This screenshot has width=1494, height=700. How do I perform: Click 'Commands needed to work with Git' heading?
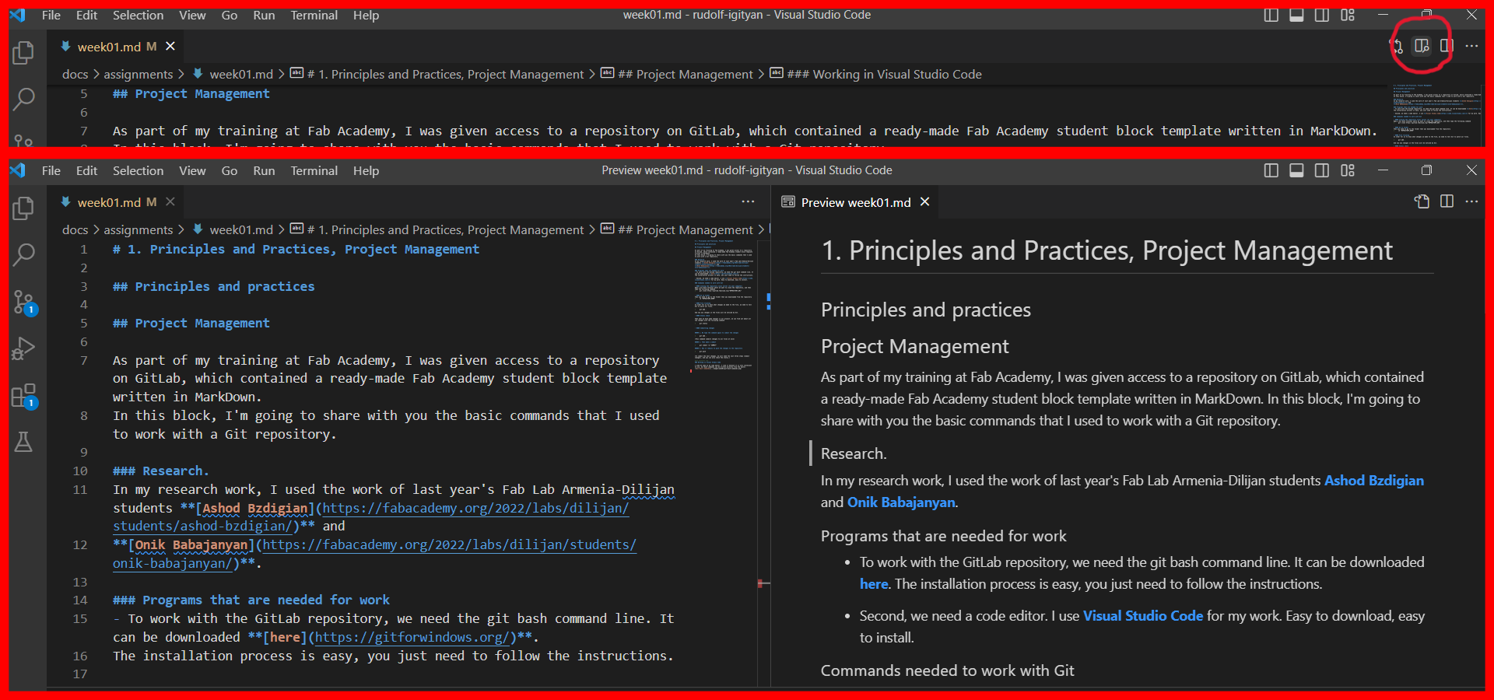(x=947, y=670)
